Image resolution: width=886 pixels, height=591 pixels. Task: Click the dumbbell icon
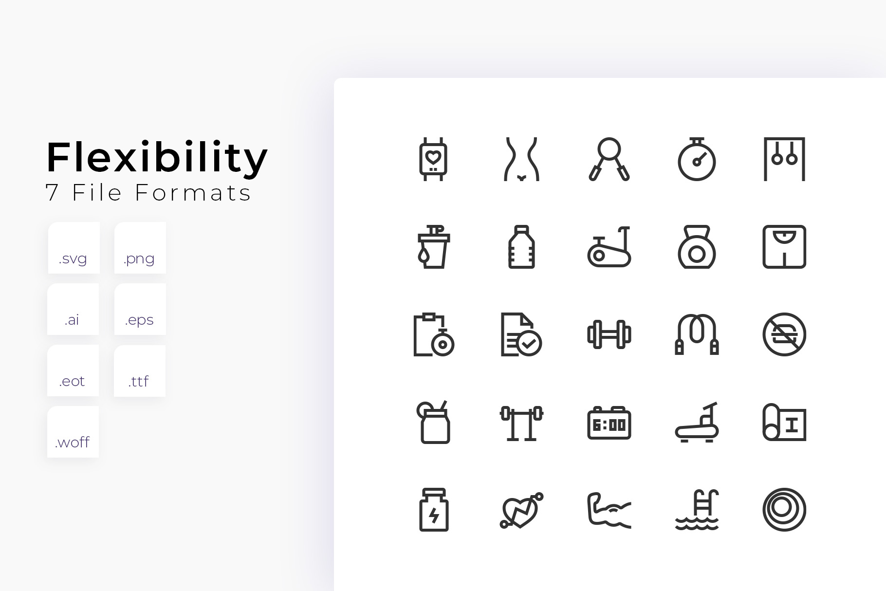609,334
